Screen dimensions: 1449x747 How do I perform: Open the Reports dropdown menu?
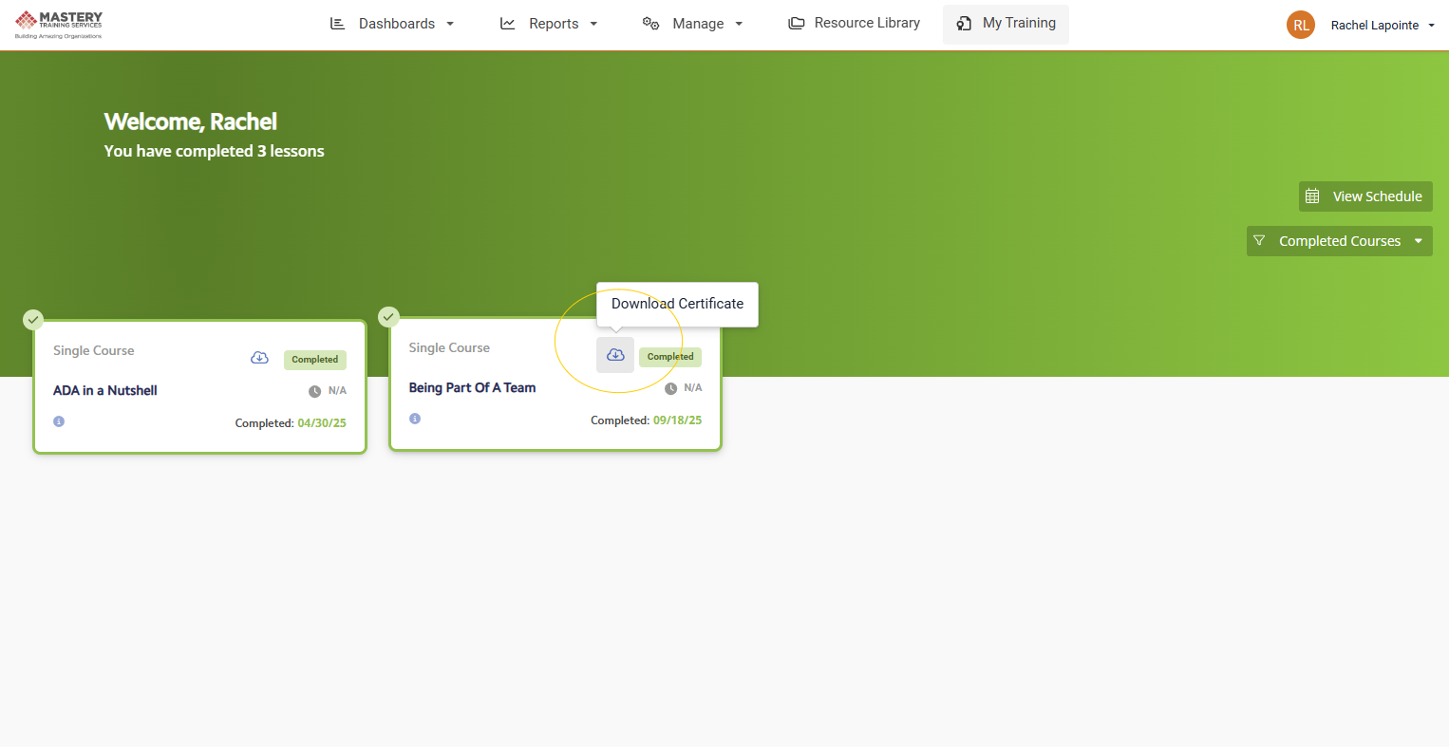[x=549, y=24]
